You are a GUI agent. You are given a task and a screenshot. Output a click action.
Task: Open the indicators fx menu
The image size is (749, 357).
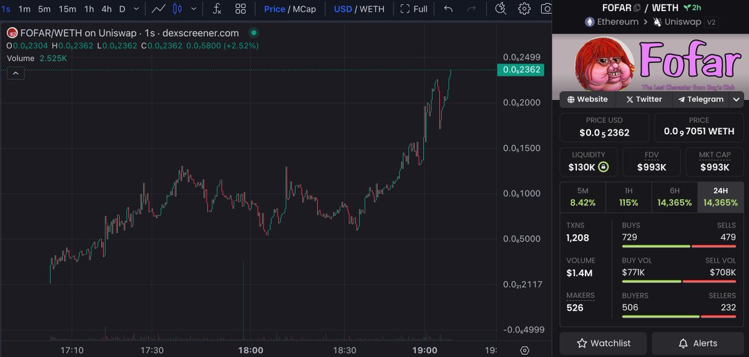[217, 9]
